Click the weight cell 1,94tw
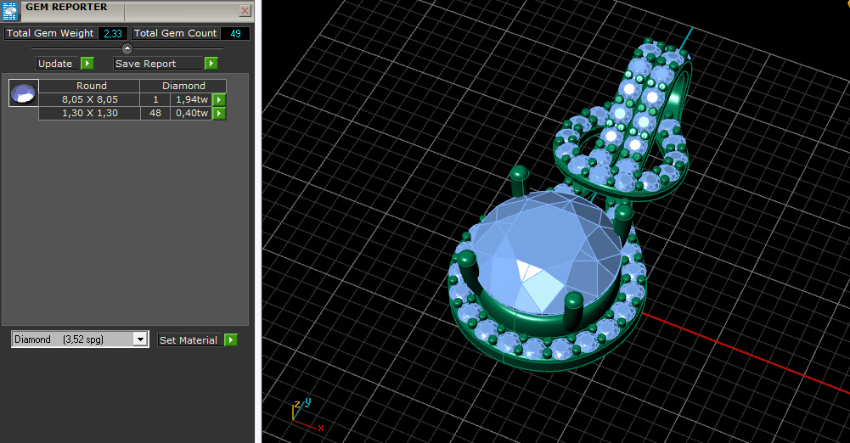Image resolution: width=850 pixels, height=443 pixels. pyautogui.click(x=191, y=99)
